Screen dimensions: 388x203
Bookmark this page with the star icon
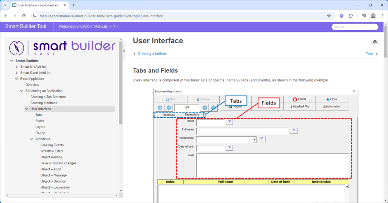tap(329, 16)
